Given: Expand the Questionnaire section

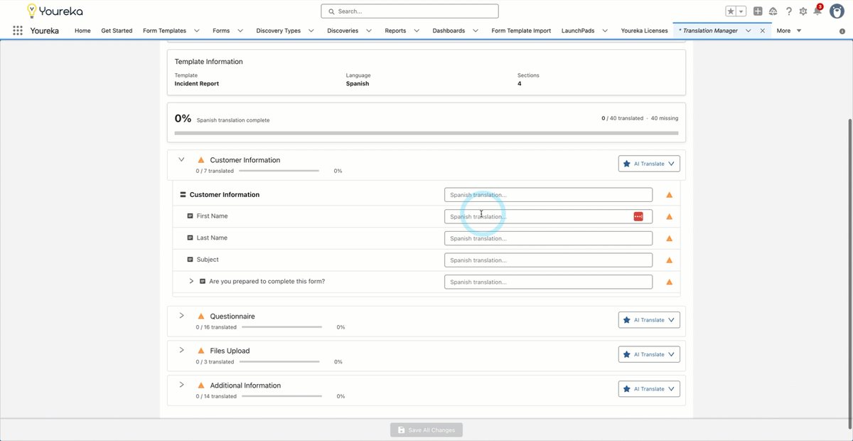Looking at the screenshot, I should point(181,315).
